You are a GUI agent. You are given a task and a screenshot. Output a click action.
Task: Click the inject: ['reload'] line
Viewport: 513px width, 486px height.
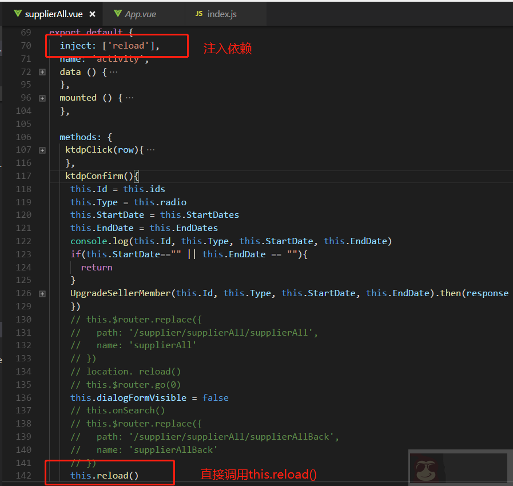[x=109, y=46]
